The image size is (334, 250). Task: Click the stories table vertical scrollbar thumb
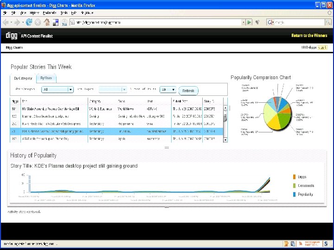pos(225,116)
